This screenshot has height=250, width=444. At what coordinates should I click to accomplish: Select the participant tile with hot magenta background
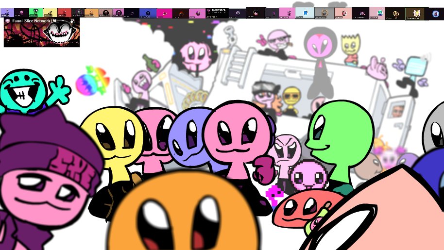coord(164,13)
